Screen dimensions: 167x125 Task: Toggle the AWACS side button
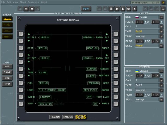(116, 104)
